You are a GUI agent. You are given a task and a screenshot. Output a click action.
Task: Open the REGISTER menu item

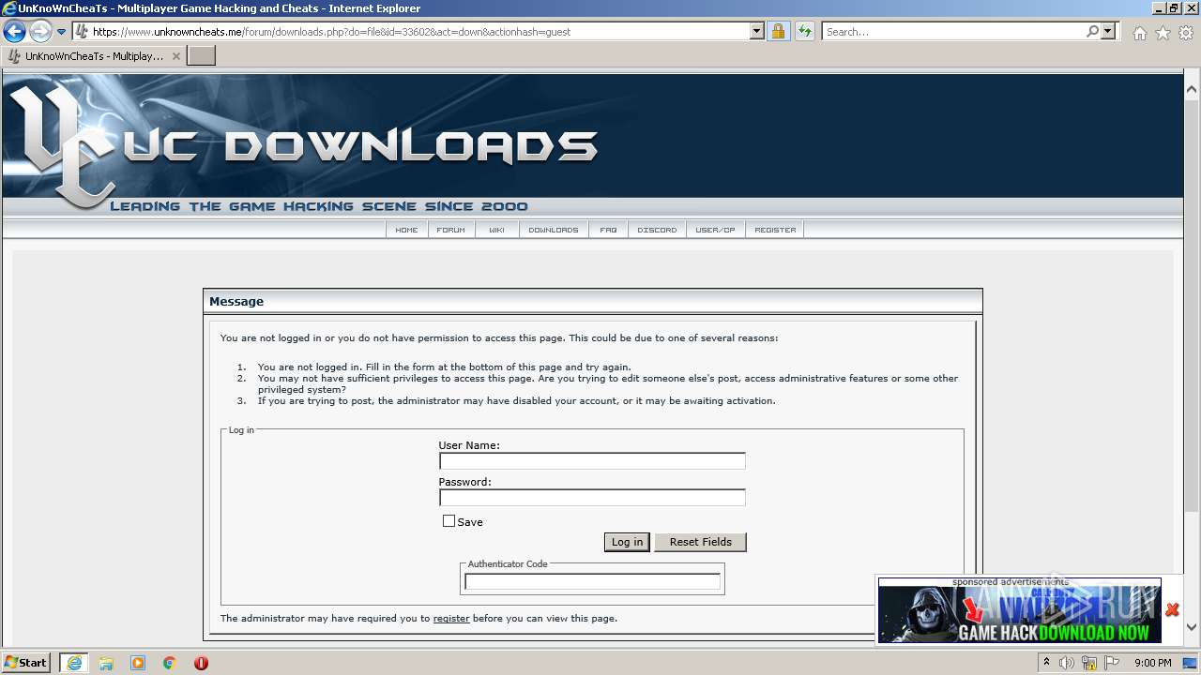click(775, 230)
